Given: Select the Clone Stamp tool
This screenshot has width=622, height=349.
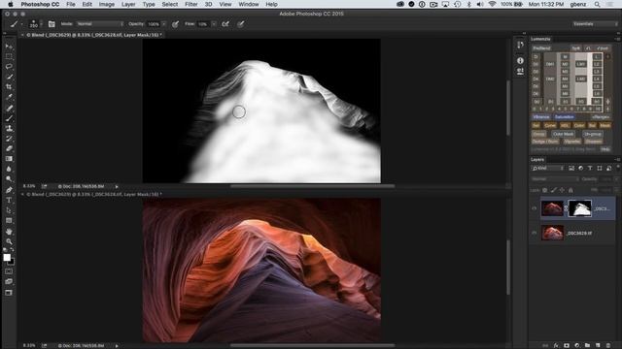Looking at the screenshot, I should [x=9, y=129].
